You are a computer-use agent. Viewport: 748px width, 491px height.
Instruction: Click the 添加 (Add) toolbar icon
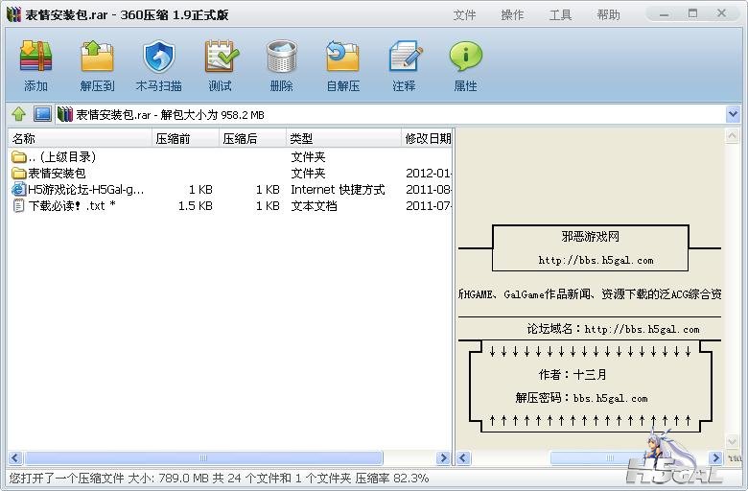(x=35, y=59)
